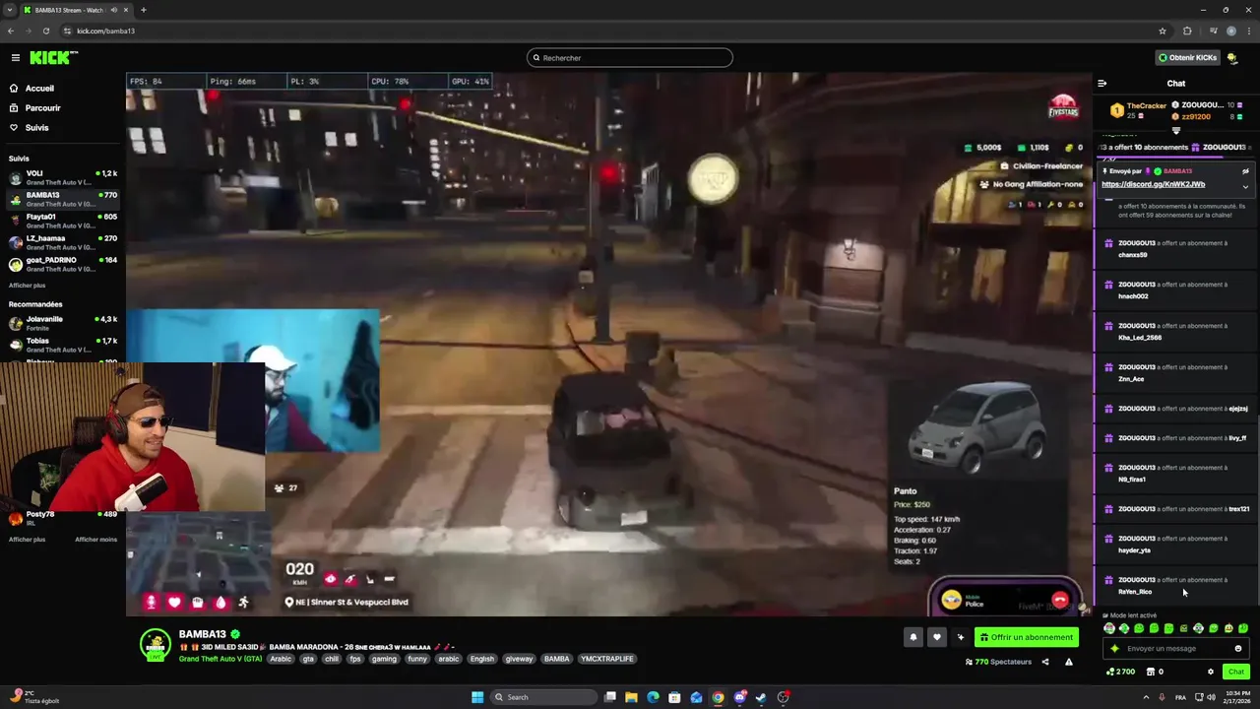
Task: Open the emoji picker in message box
Action: pos(1238,649)
